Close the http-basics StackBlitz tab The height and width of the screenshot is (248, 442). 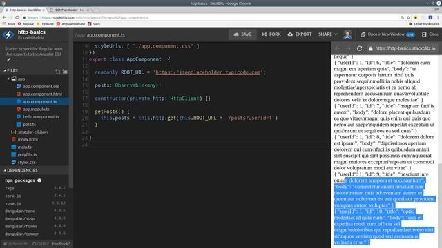tap(44, 10)
